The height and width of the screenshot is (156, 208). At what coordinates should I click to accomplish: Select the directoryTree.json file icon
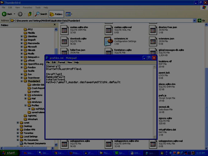pyautogui.click(x=153, y=30)
